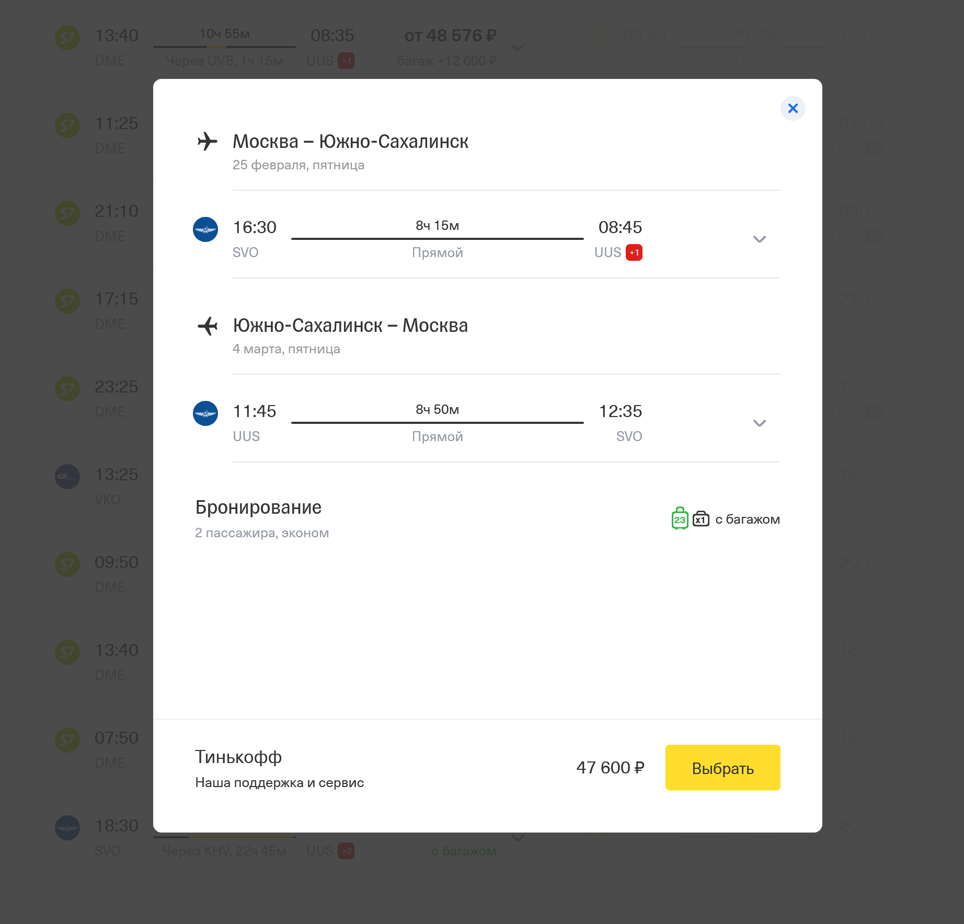Click the Тинькофф seller label
Screen dimensions: 964x924
click(238, 757)
